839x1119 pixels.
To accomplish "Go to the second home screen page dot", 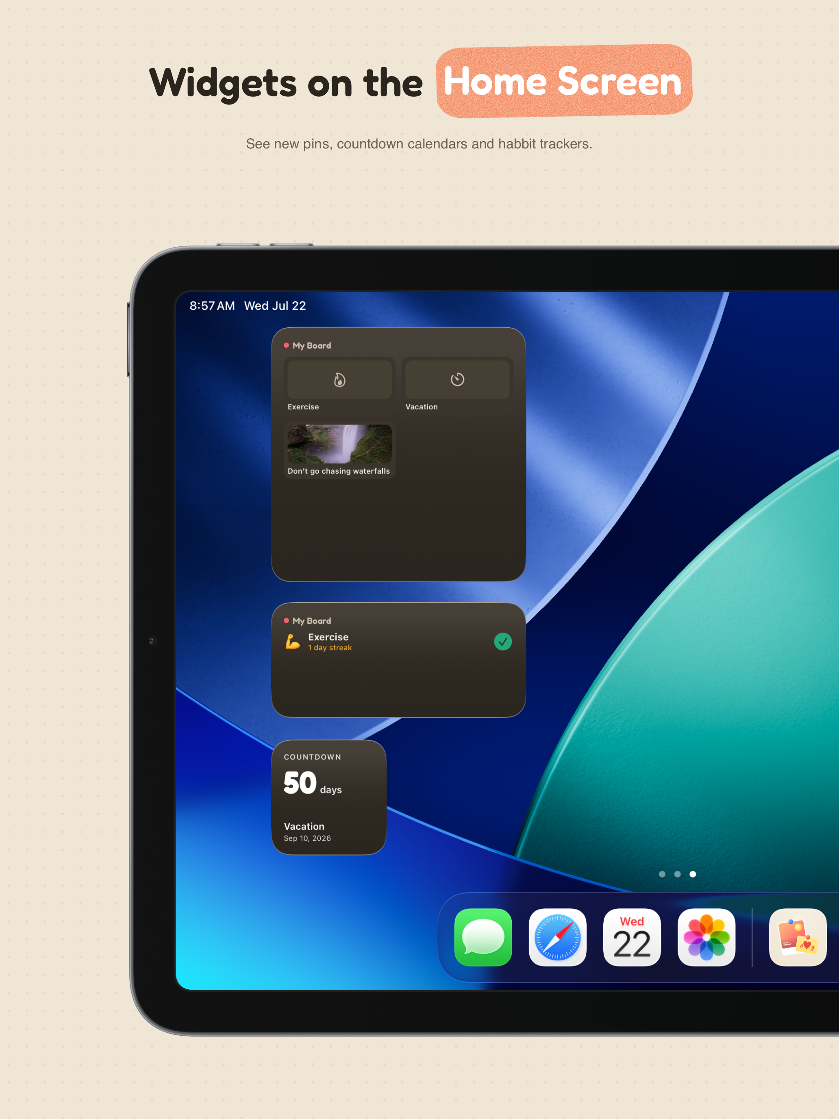I will (677, 874).
